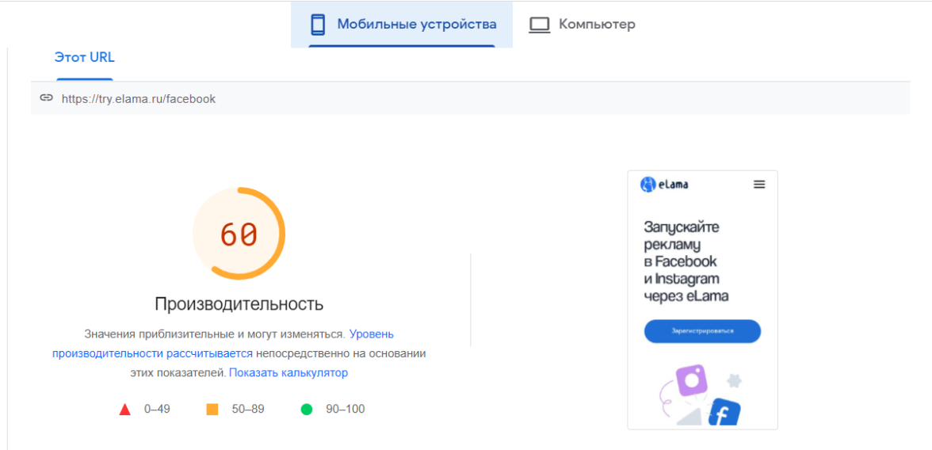Click the 60 performance score gauge
This screenshot has height=450, width=932.
(x=239, y=234)
